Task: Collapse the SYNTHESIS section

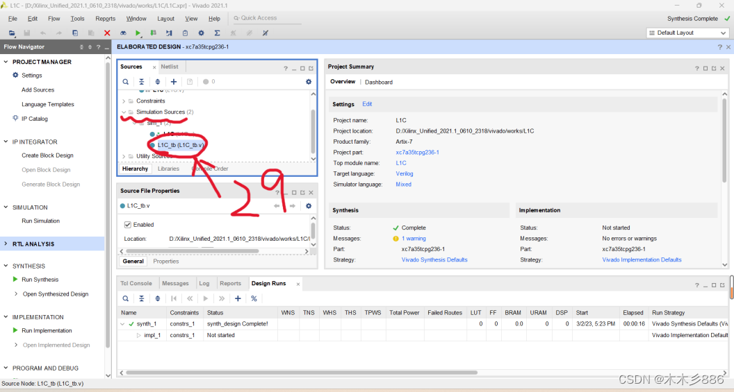Action: click(6, 266)
